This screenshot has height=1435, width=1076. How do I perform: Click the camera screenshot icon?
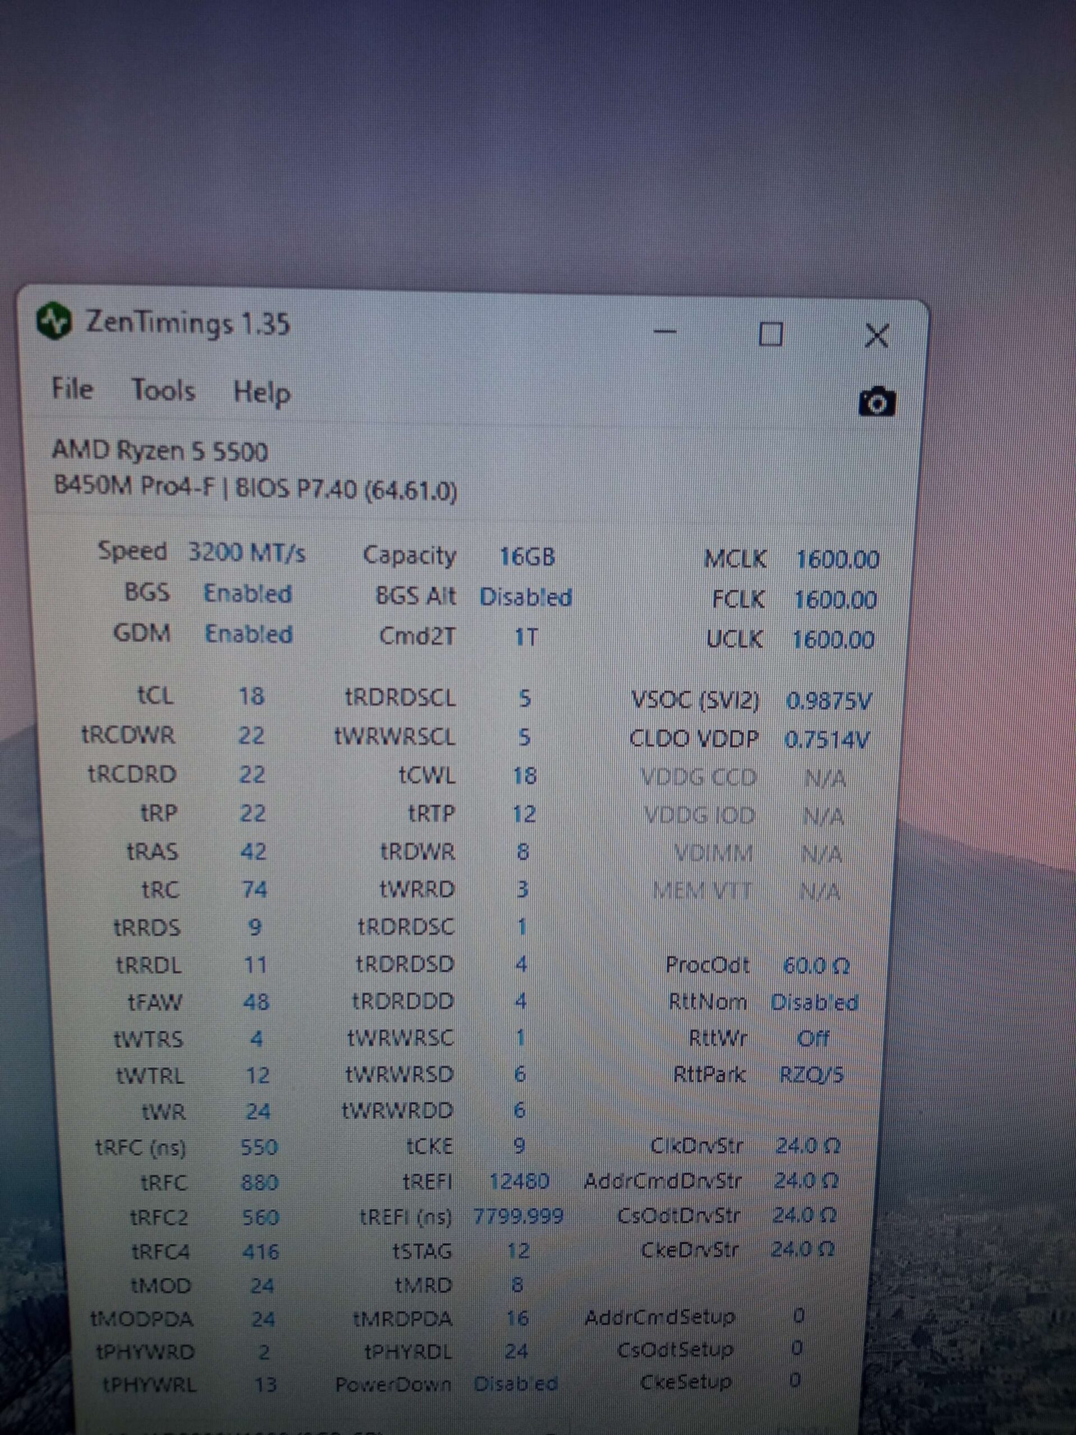(x=876, y=403)
